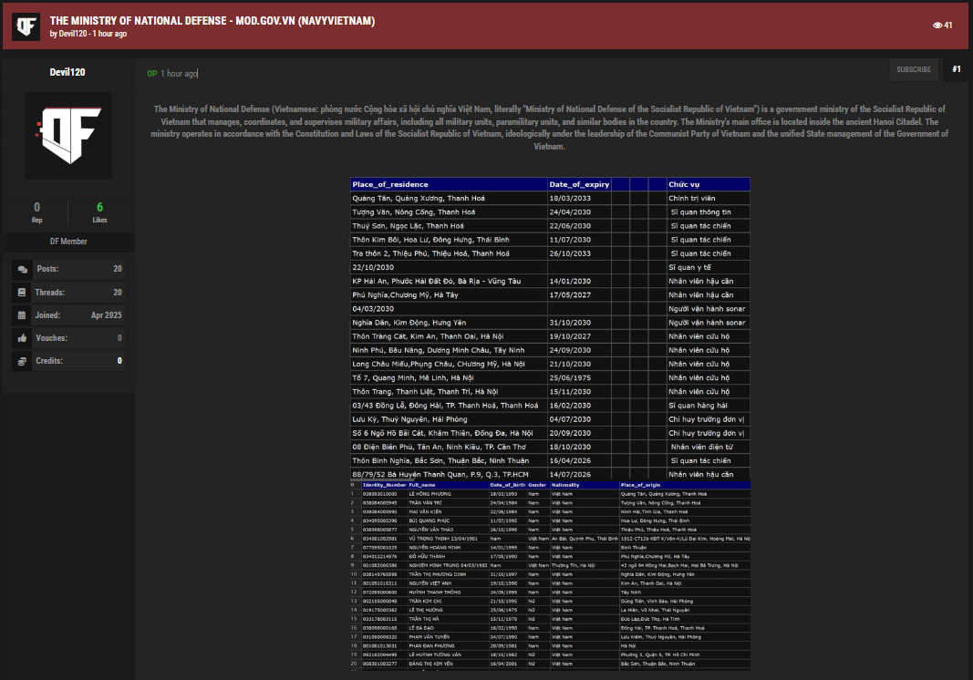Viewport: 973px width, 680px height.
Task: Open the Place_of_residence table image
Action: pos(550,328)
